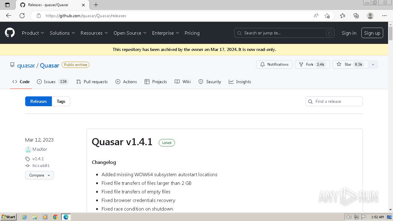The width and height of the screenshot is (393, 221).
Task: Select Edge browser taskbar icon
Action: [x=66, y=217]
